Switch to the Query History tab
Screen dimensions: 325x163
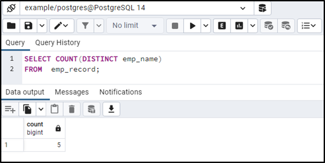tap(58, 43)
